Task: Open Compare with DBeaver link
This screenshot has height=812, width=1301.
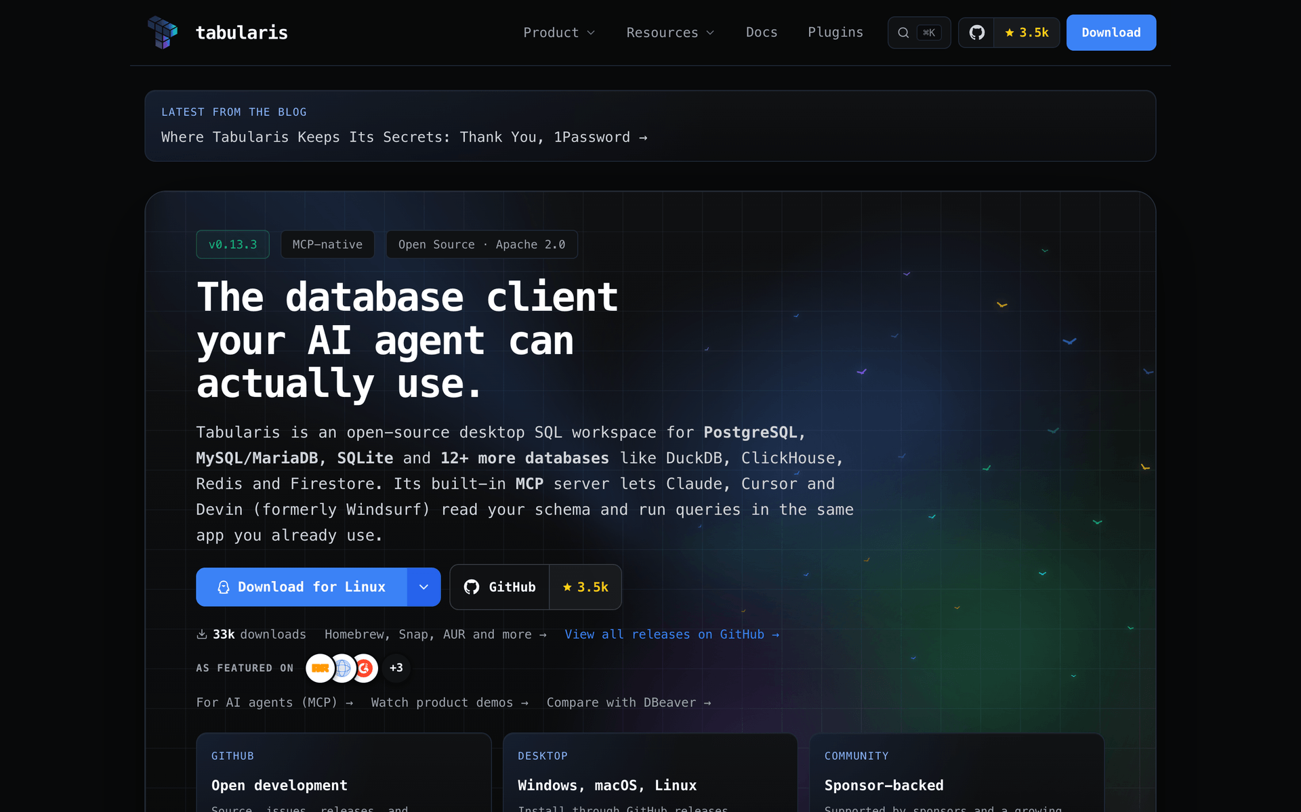Action: tap(629, 703)
